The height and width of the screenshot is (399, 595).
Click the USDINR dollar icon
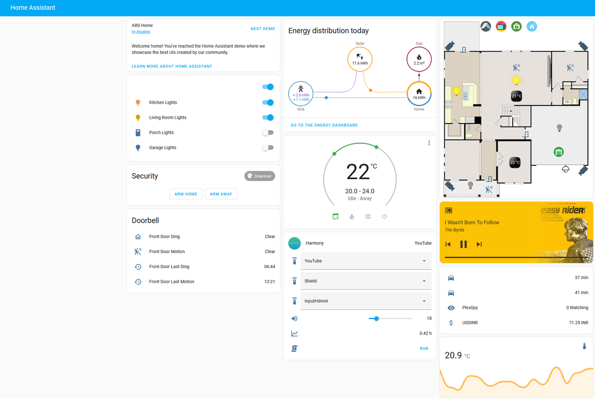click(x=451, y=323)
